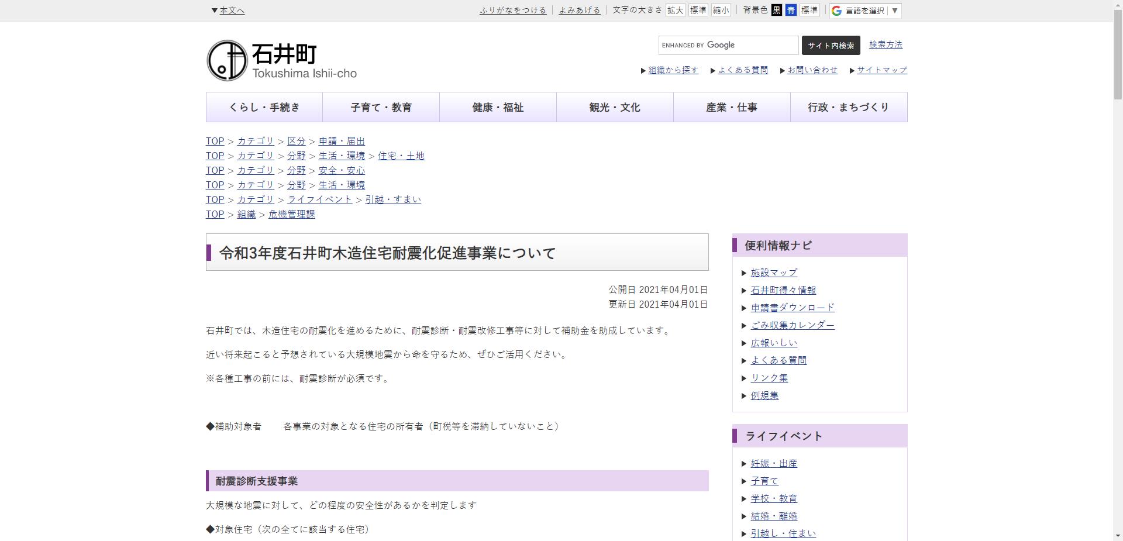Image resolution: width=1123 pixels, height=541 pixels.
Task: Reset text size to 標準
Action: pos(698,10)
